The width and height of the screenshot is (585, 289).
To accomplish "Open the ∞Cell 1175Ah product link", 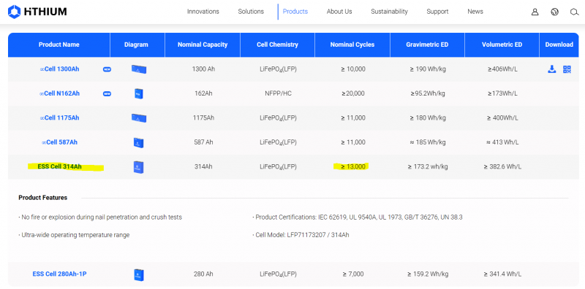I will pos(60,117).
